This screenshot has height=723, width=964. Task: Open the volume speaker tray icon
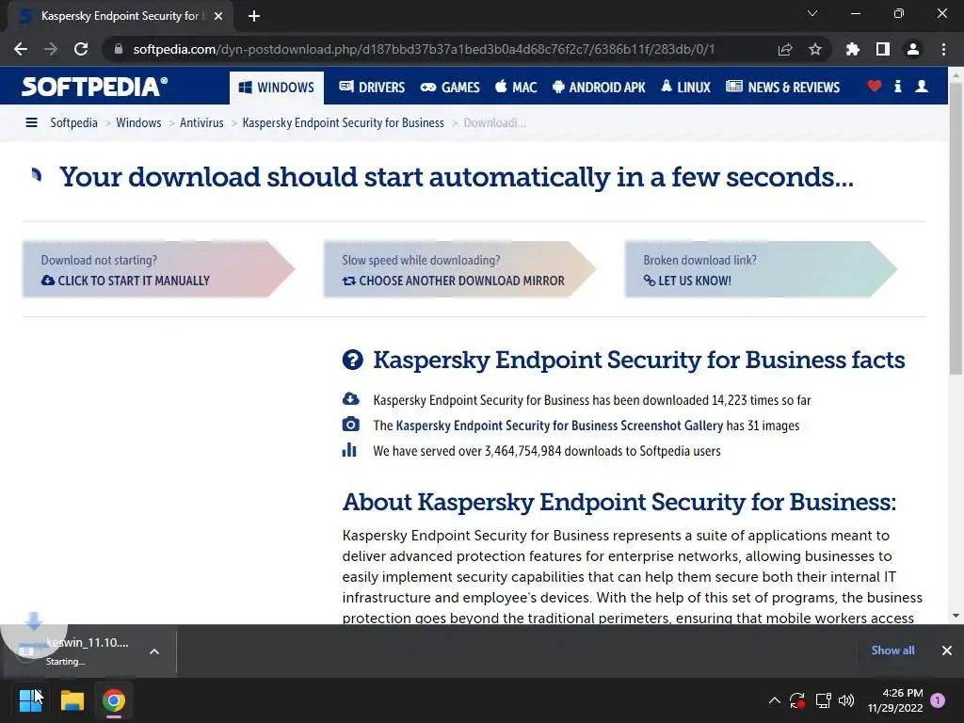(x=846, y=700)
